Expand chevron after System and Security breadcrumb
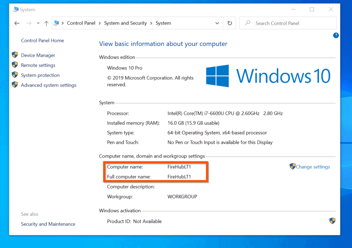The width and height of the screenshot is (352, 248). [x=151, y=23]
